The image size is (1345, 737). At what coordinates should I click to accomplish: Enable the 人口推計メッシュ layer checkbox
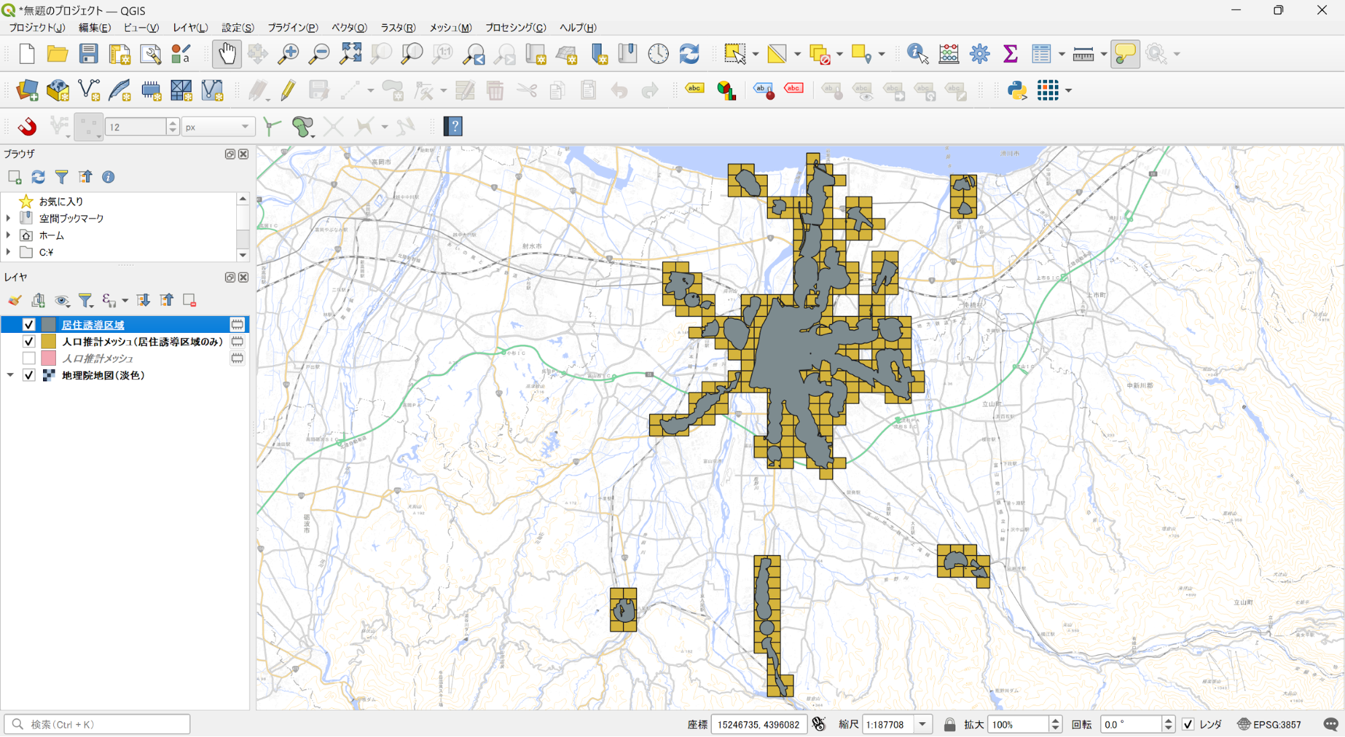coord(29,358)
